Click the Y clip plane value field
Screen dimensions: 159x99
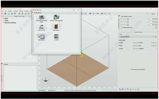[154, 22]
